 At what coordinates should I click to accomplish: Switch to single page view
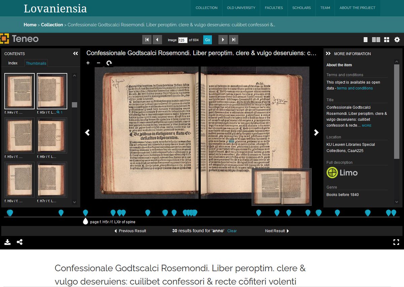coord(365,39)
